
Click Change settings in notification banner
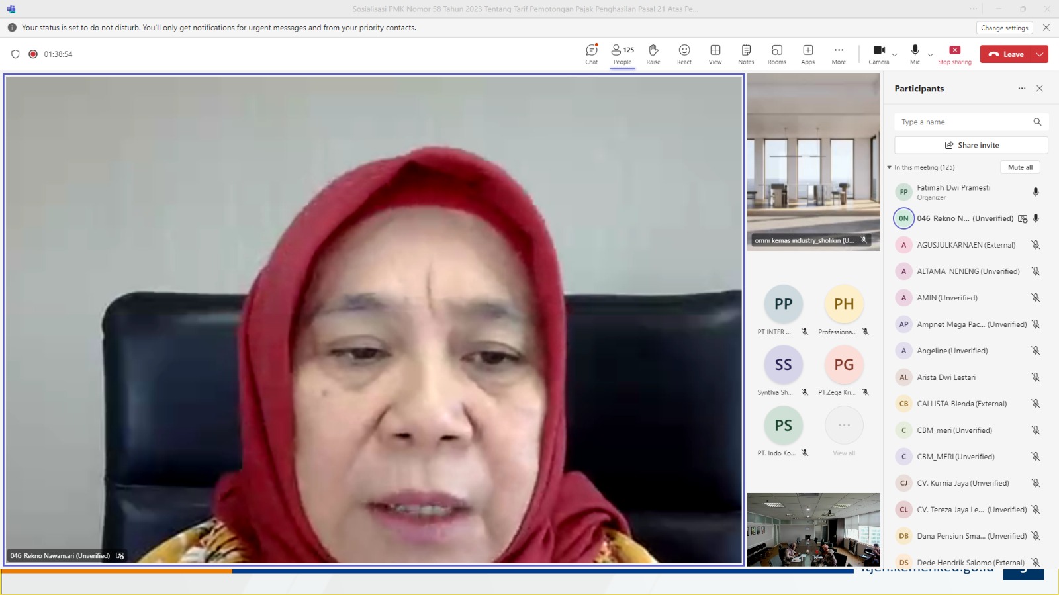click(1004, 28)
